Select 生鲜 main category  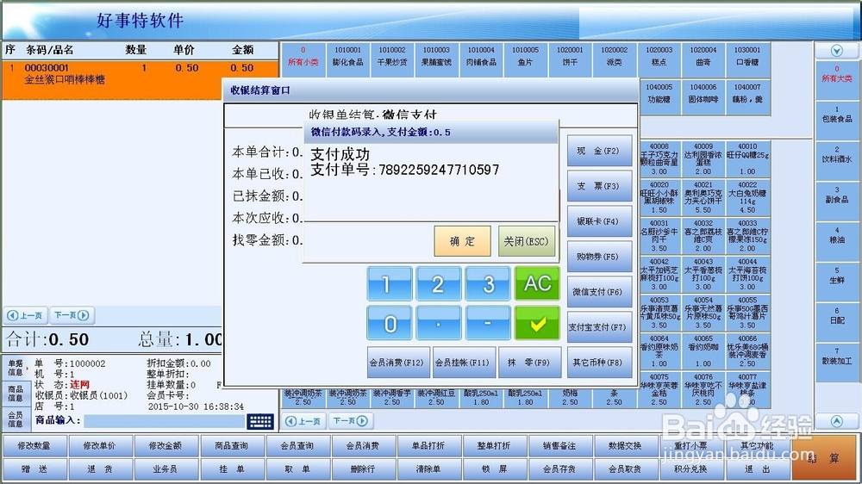tap(837, 282)
